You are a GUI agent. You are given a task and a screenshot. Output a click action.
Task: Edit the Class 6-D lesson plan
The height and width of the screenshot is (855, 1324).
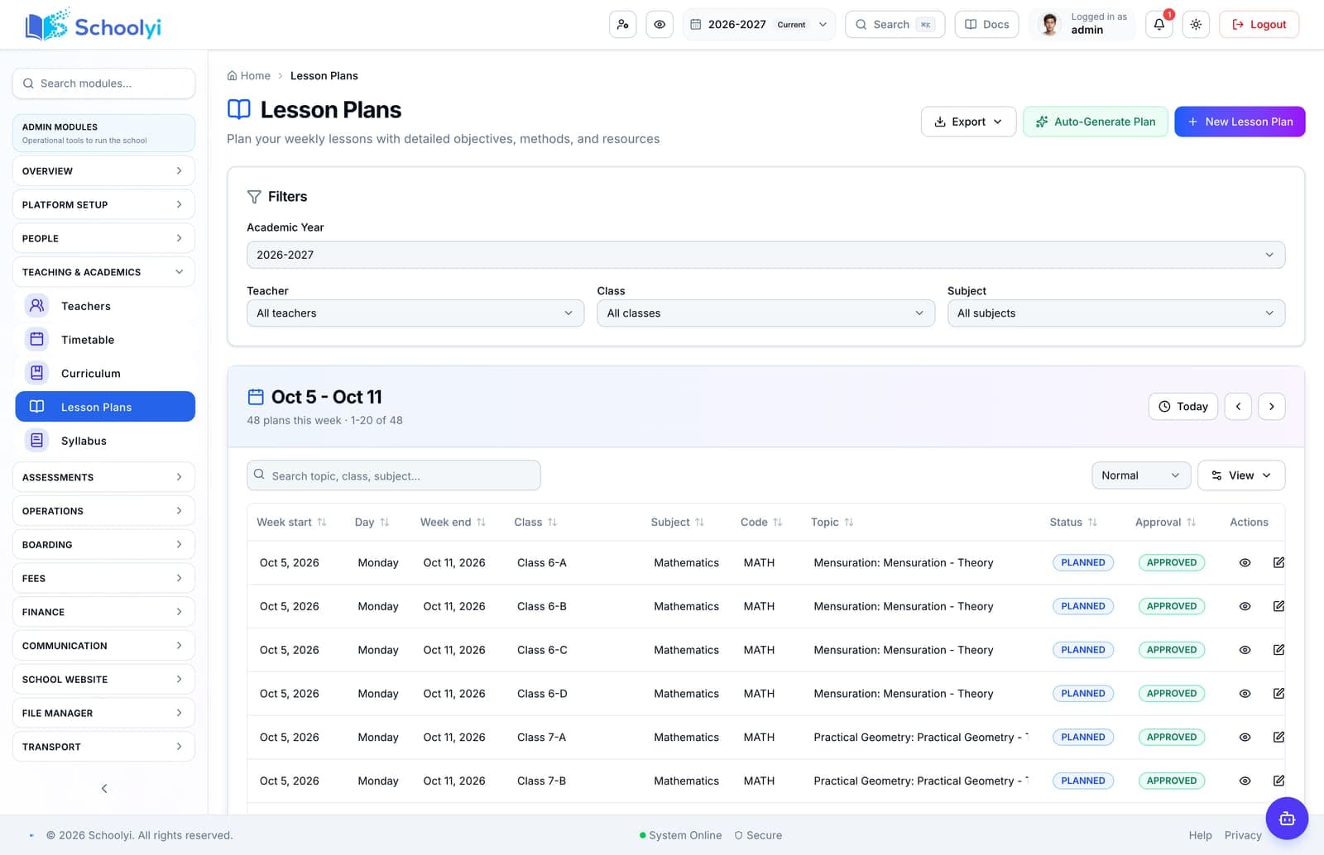1278,694
